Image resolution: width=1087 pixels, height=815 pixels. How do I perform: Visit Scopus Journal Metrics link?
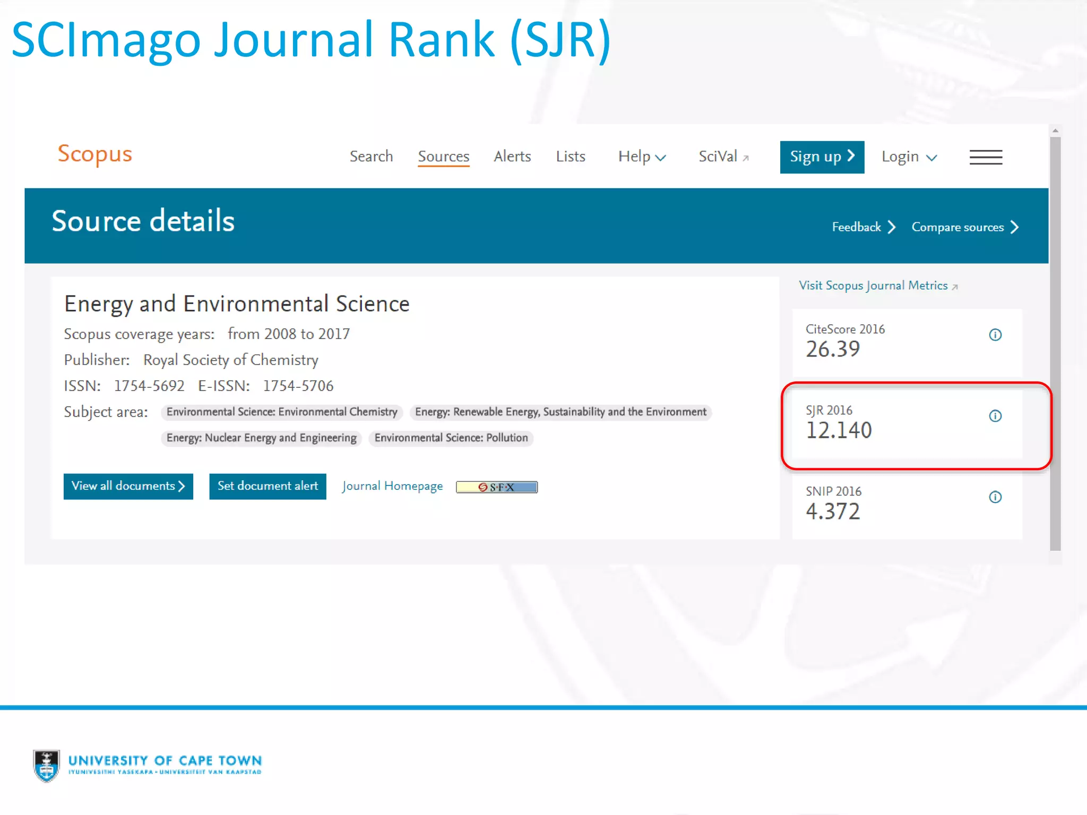[x=878, y=286]
